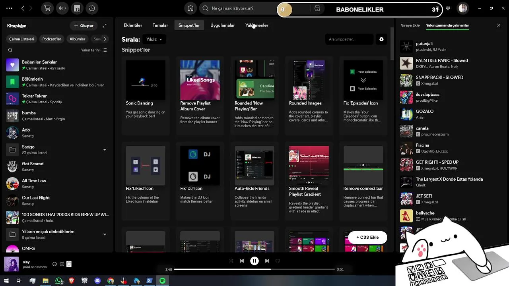Expand Yılların en çok dinlediklerim folder
This screenshot has height=286, width=509.
(105, 234)
